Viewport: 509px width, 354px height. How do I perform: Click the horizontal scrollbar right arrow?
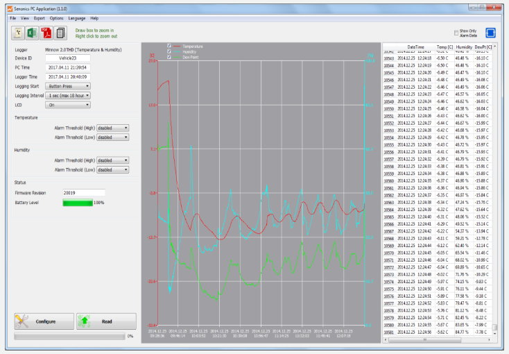489,339
